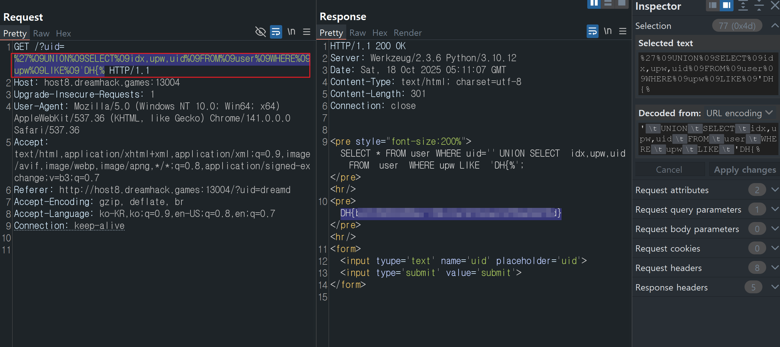This screenshot has height=347, width=780.
Task: Open Request panel hamburger options menu
Action: [x=307, y=32]
